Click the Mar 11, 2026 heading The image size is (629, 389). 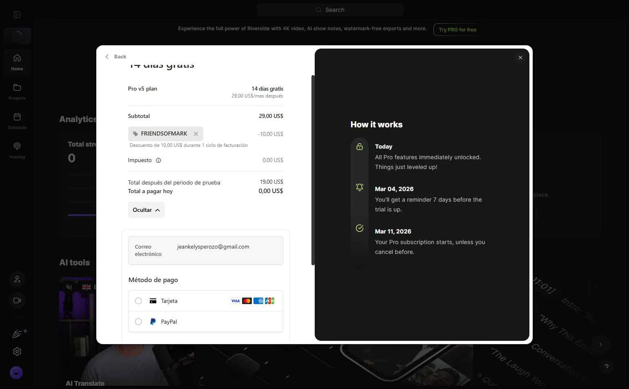393,231
